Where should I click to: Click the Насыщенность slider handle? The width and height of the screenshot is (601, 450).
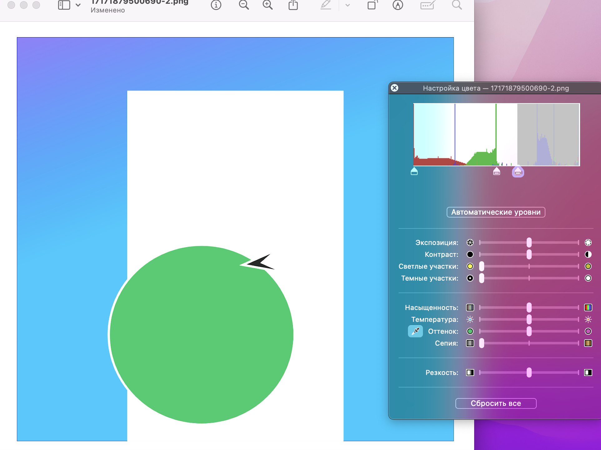(x=529, y=307)
